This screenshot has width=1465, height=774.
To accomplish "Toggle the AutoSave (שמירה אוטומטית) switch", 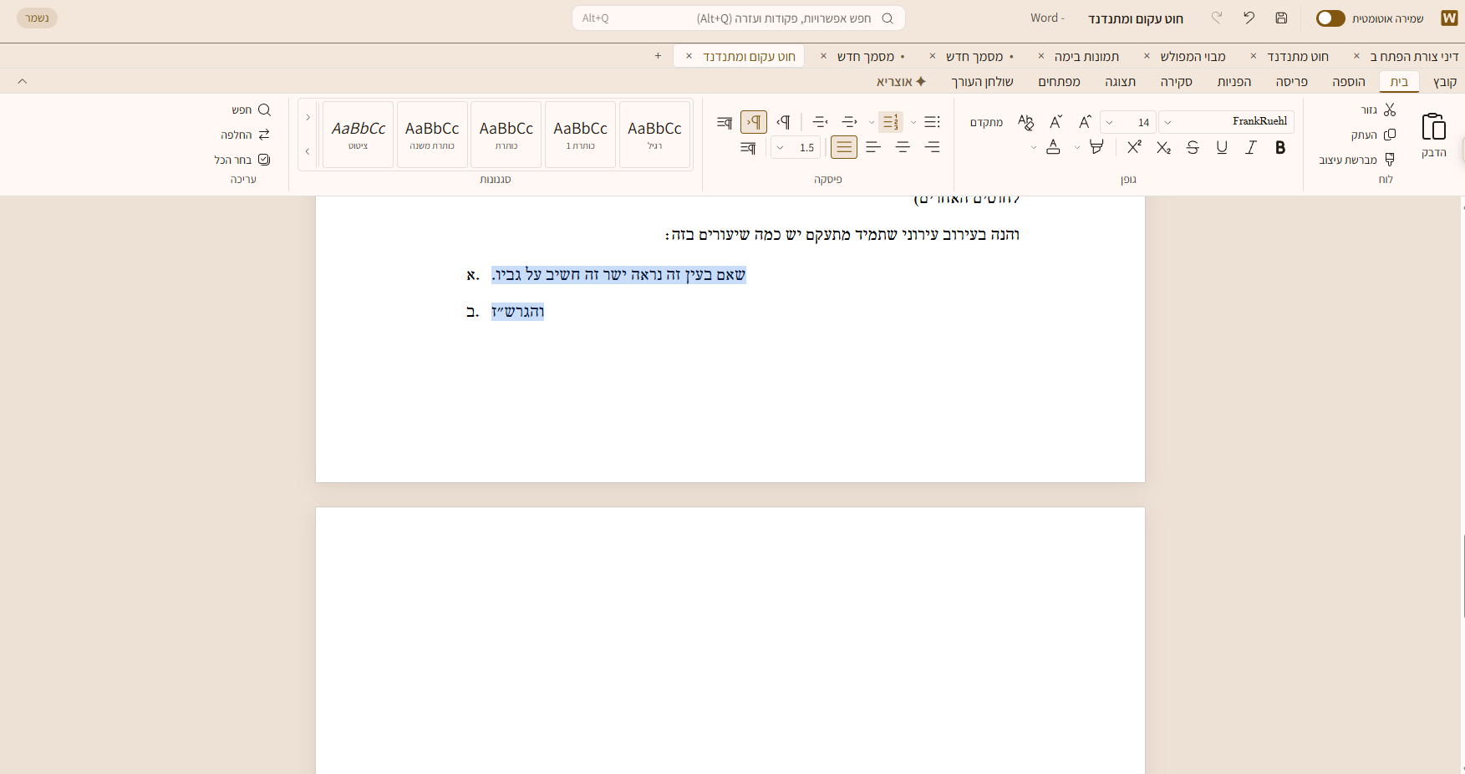I will tap(1330, 18).
